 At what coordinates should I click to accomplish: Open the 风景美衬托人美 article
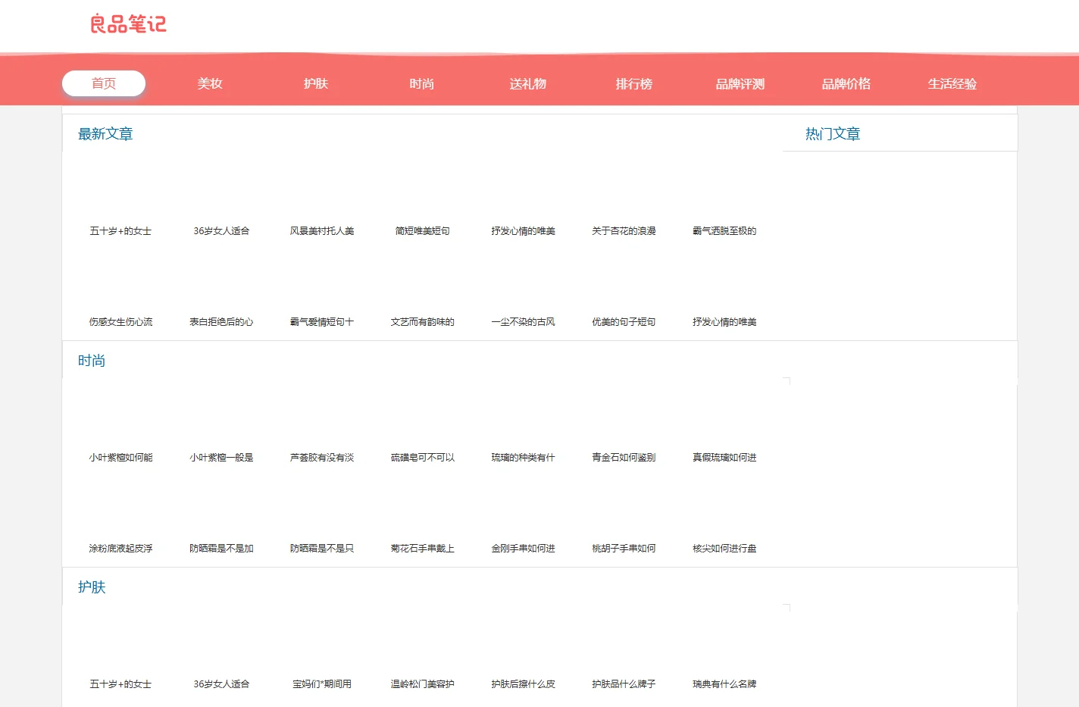(322, 231)
